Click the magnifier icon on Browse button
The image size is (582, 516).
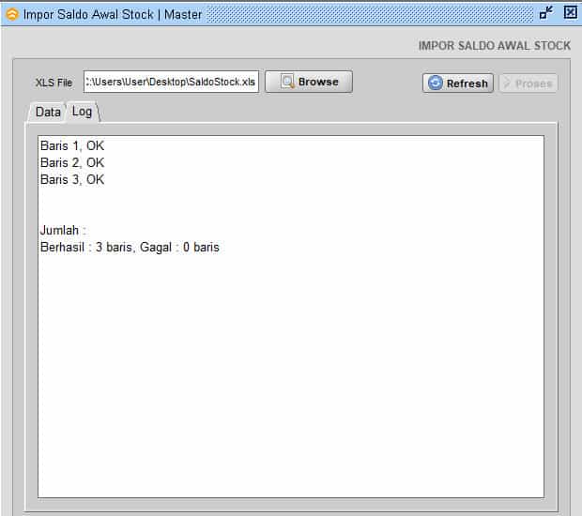(286, 82)
